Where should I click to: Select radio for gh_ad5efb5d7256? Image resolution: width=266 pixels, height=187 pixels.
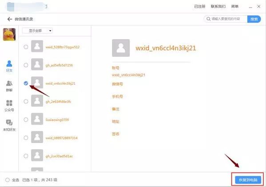(26, 65)
